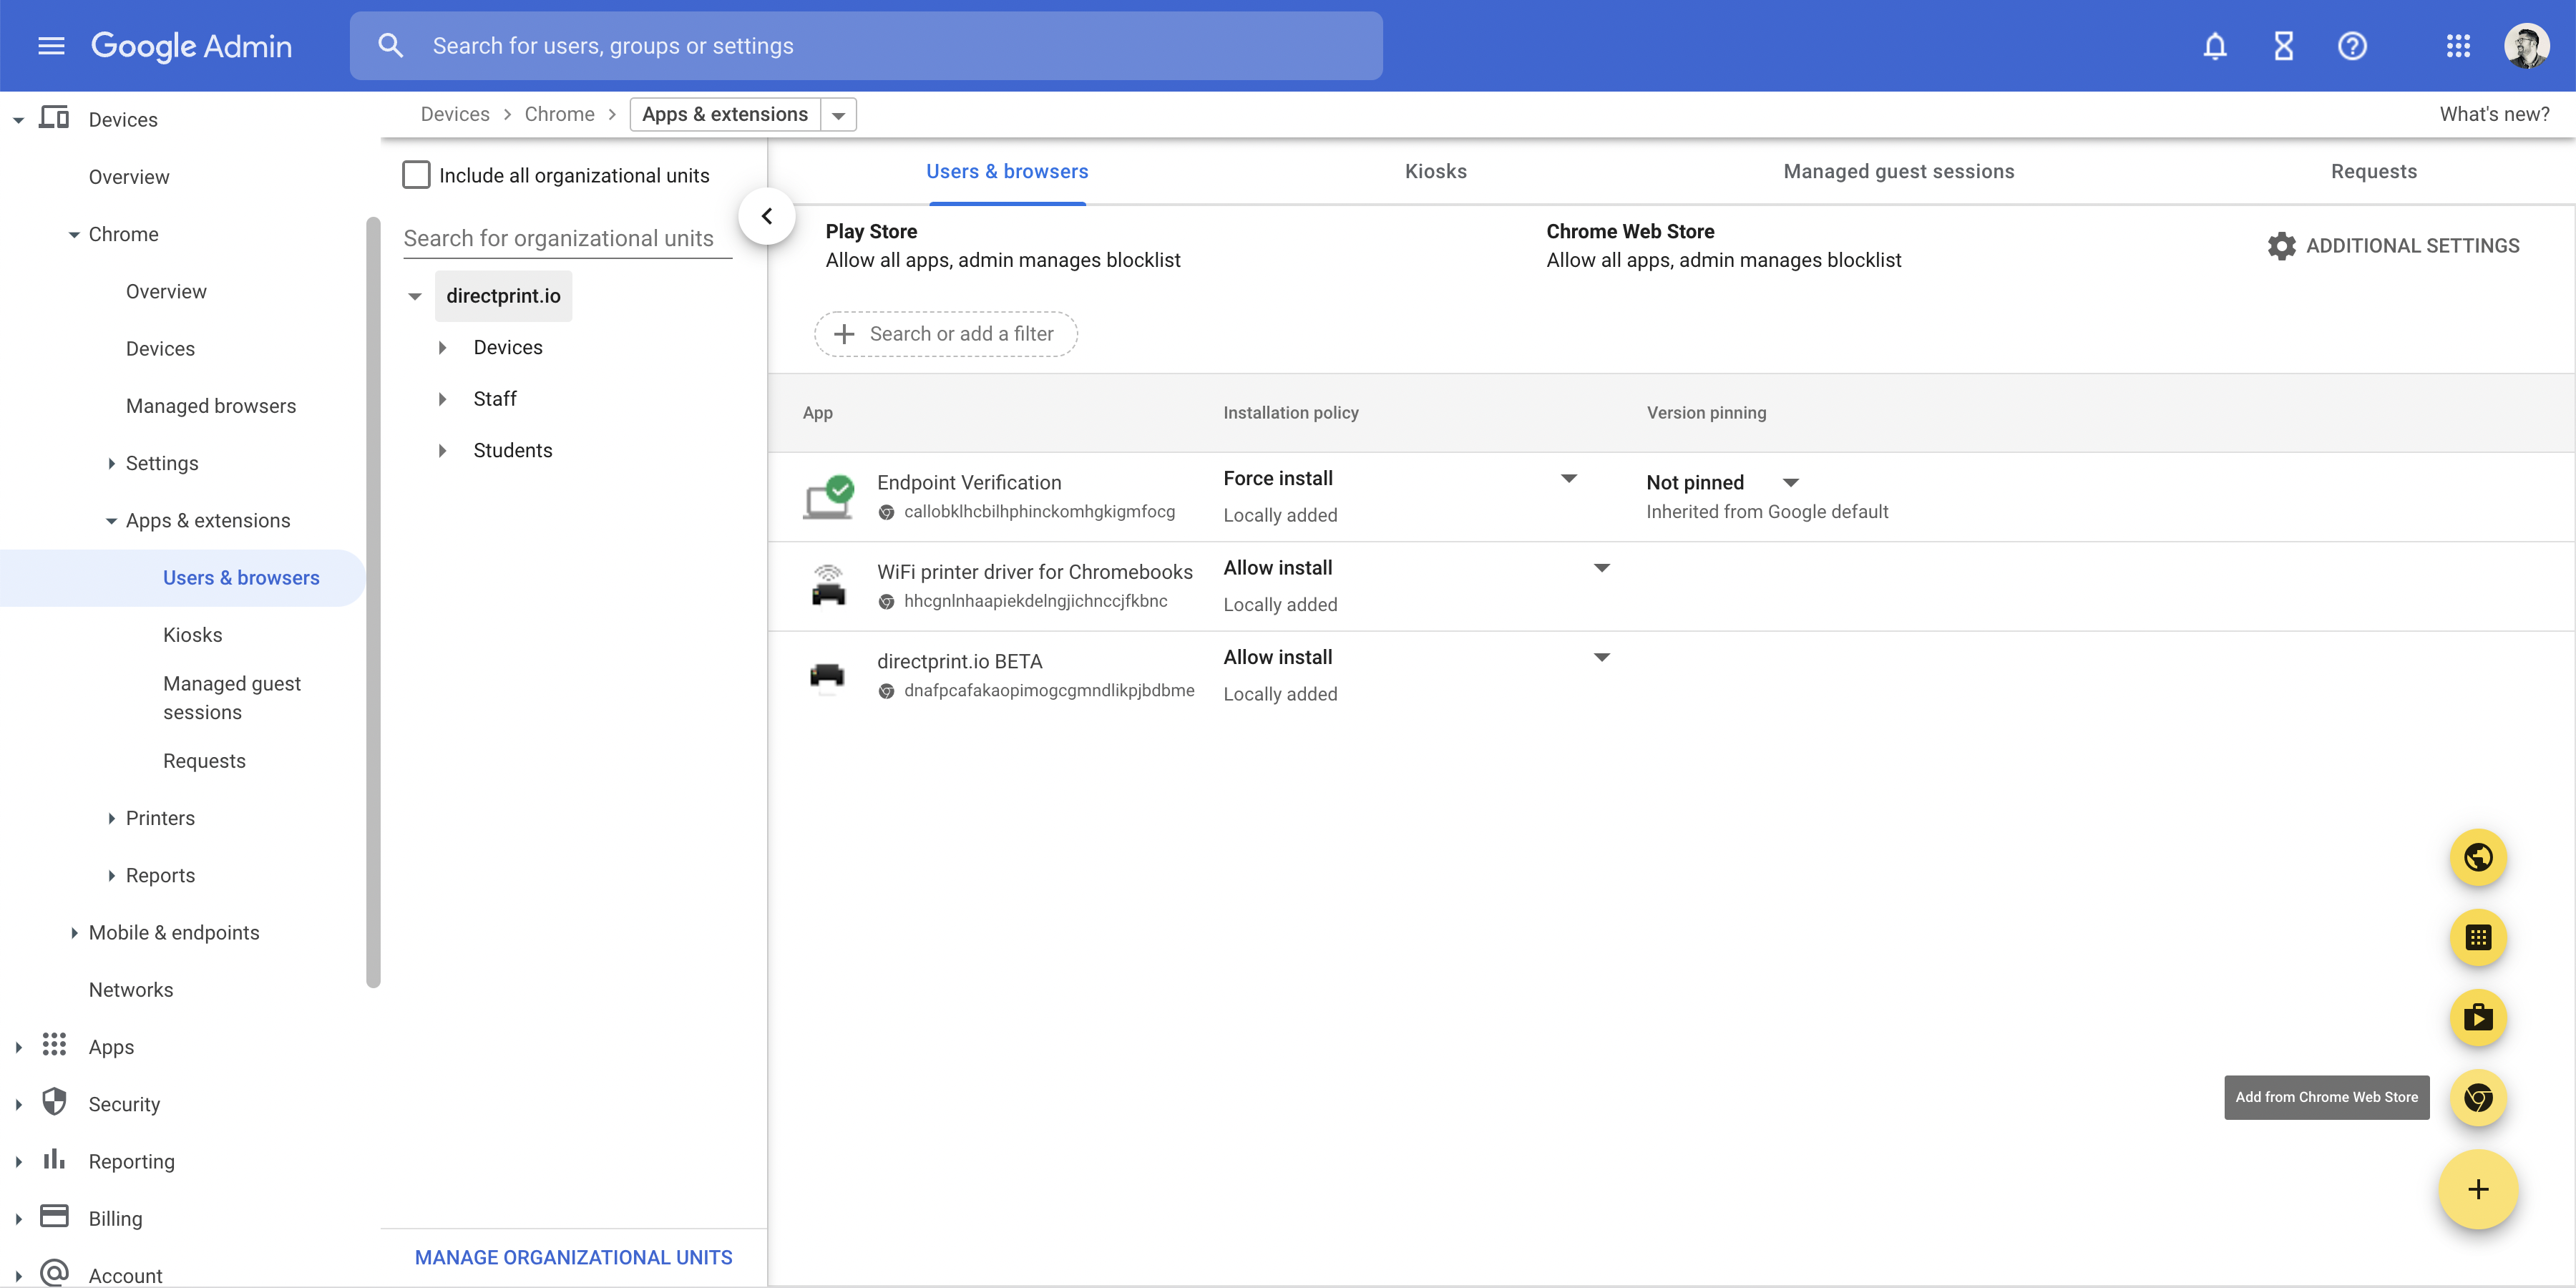Click the sidebar vertical scrollbar

pyautogui.click(x=373, y=602)
